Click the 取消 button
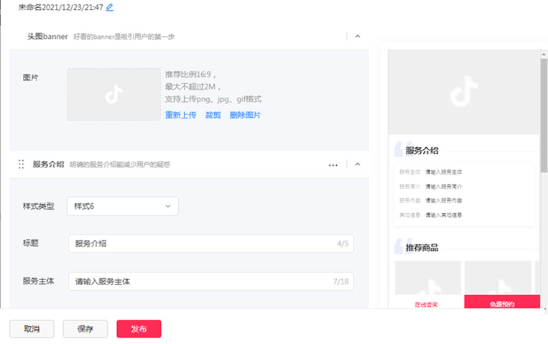 32,329
